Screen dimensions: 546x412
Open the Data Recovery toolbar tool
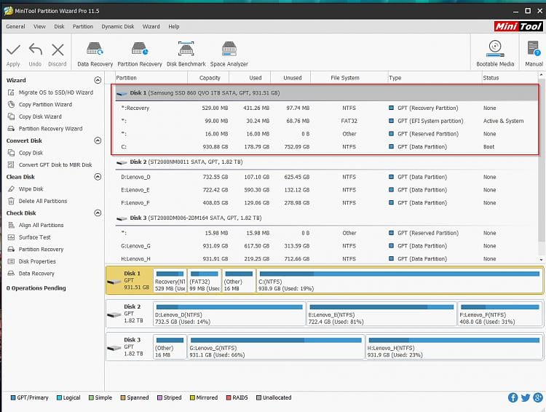coord(95,50)
